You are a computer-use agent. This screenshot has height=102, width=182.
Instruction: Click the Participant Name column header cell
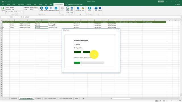pyautogui.click(x=61, y=22)
